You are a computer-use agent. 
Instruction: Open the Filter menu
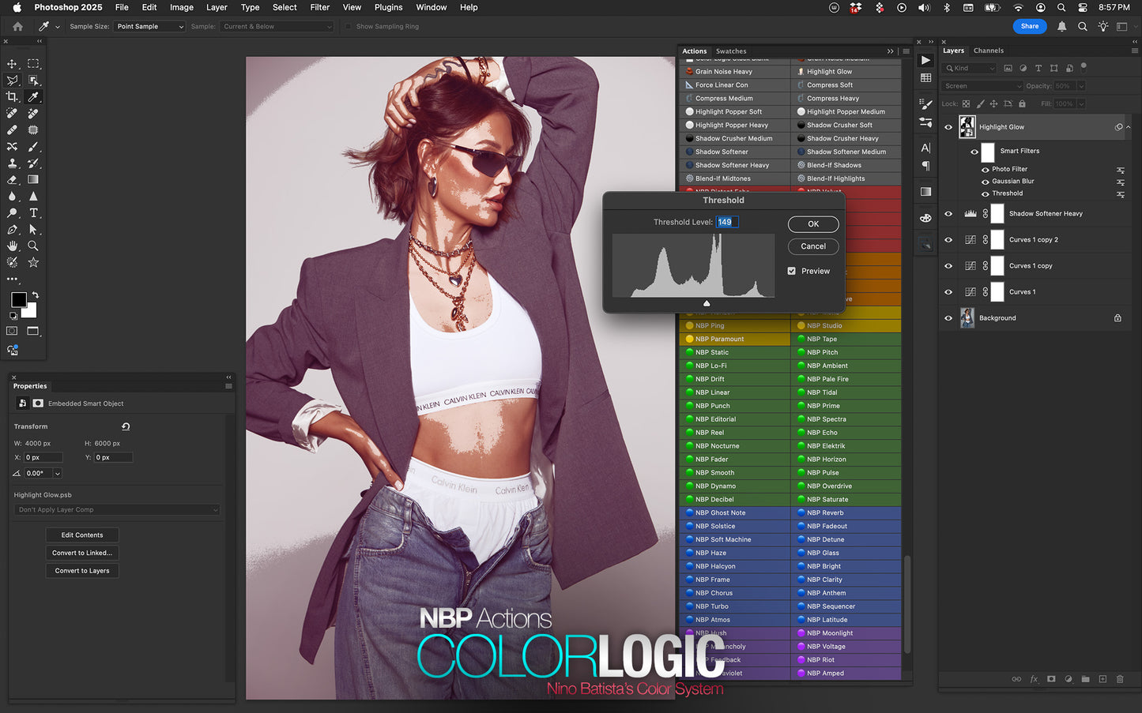pos(319,7)
